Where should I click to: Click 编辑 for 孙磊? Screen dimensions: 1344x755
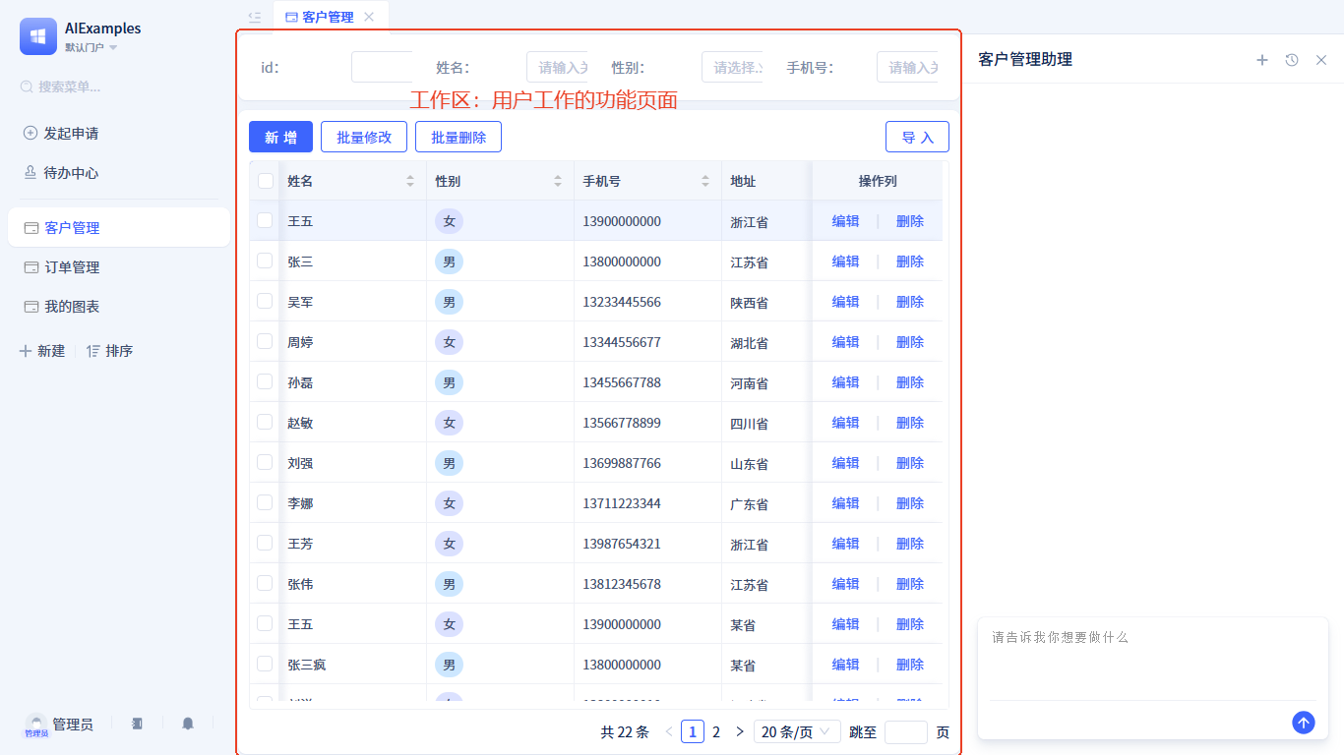coord(845,382)
